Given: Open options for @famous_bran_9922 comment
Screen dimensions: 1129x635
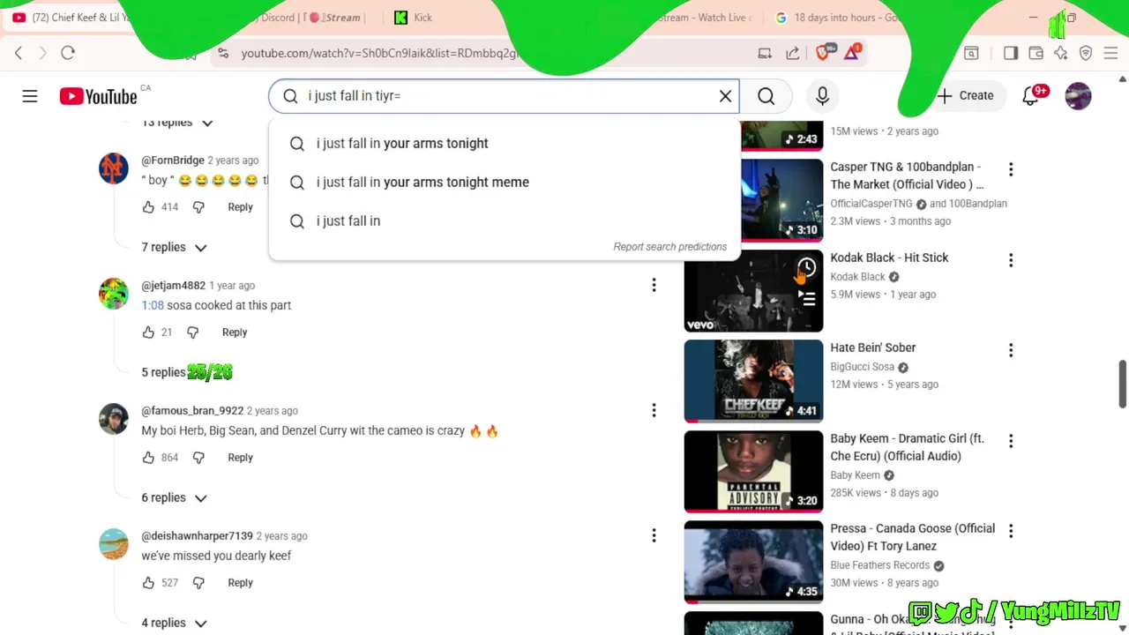Looking at the screenshot, I should coord(654,410).
